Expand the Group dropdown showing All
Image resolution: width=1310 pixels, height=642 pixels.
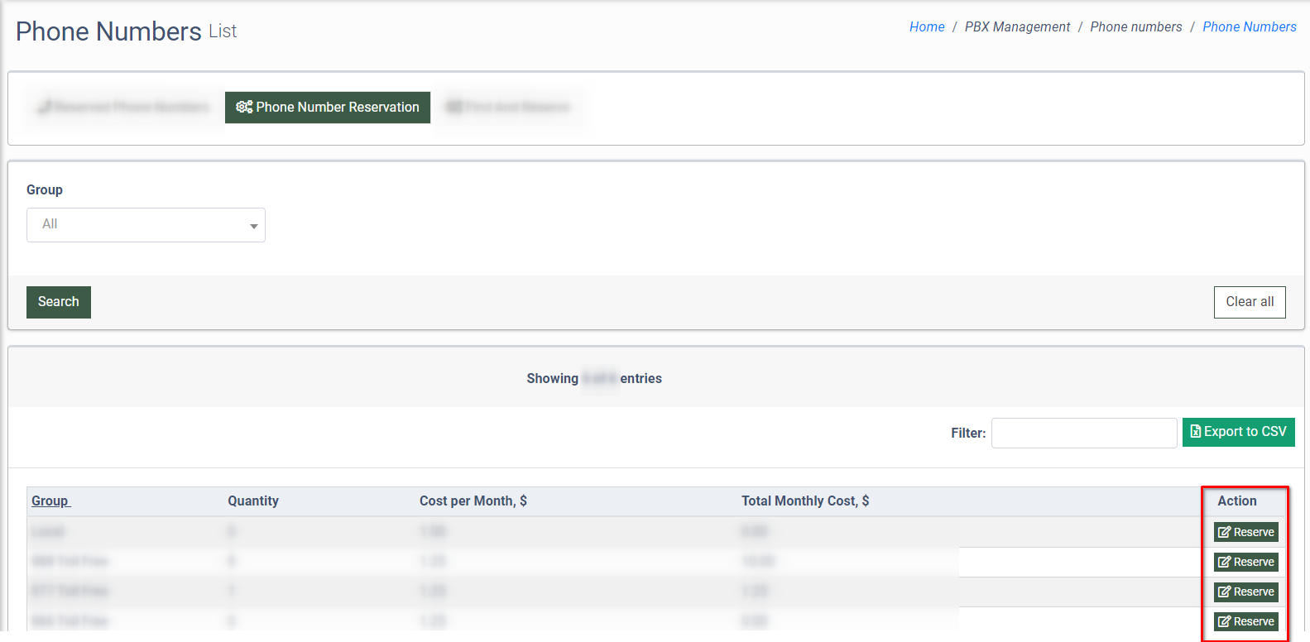pos(146,225)
